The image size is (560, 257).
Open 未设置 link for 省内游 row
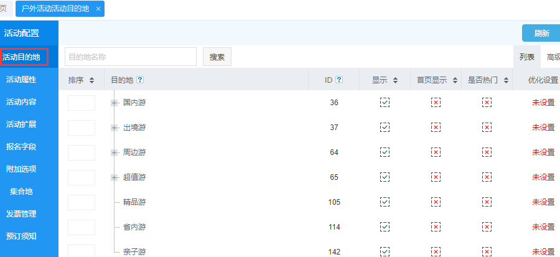[543, 227]
